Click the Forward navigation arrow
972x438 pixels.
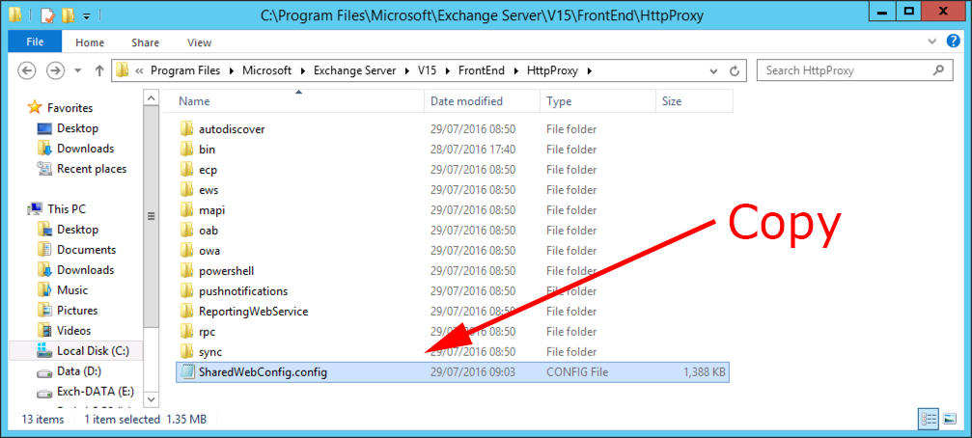tap(56, 70)
